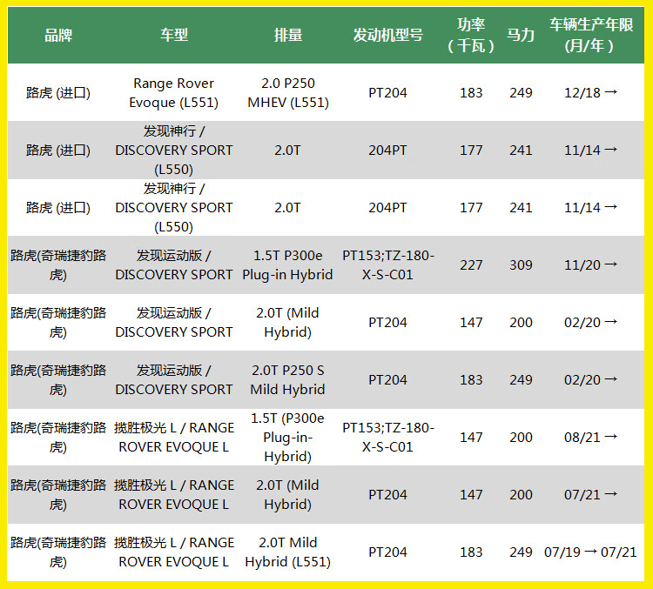653x589 pixels.
Task: Click the '2.0T Mild Hybrid (L551)' cell
Action: click(288, 552)
